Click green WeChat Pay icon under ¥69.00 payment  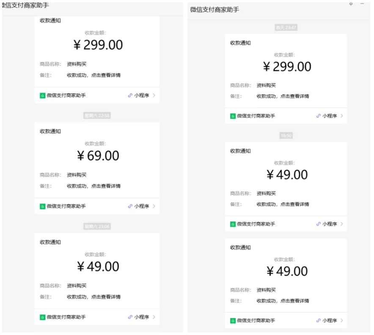click(42, 206)
